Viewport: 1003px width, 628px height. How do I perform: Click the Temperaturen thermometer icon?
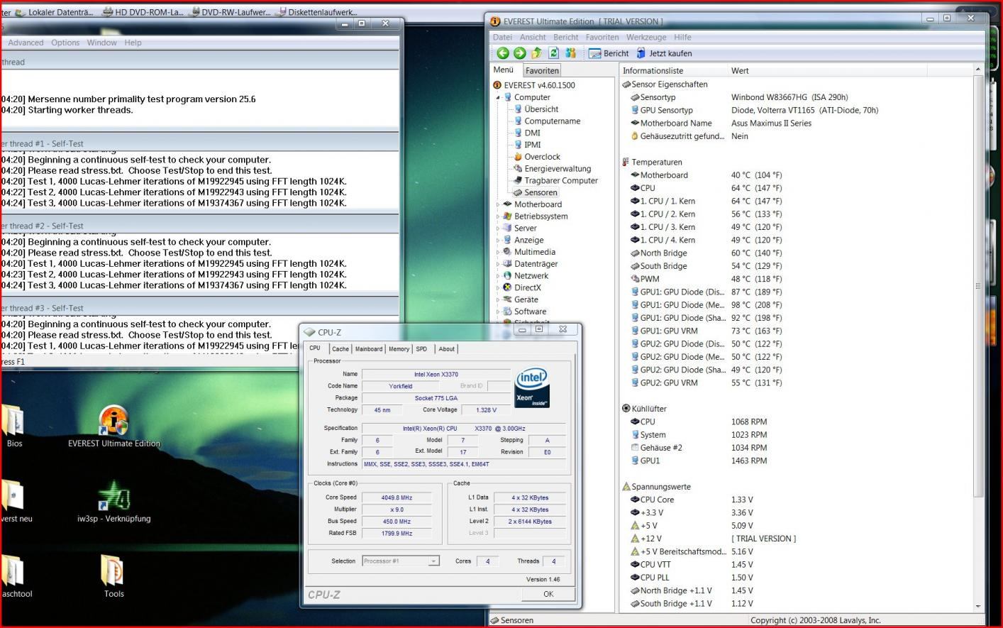point(626,162)
